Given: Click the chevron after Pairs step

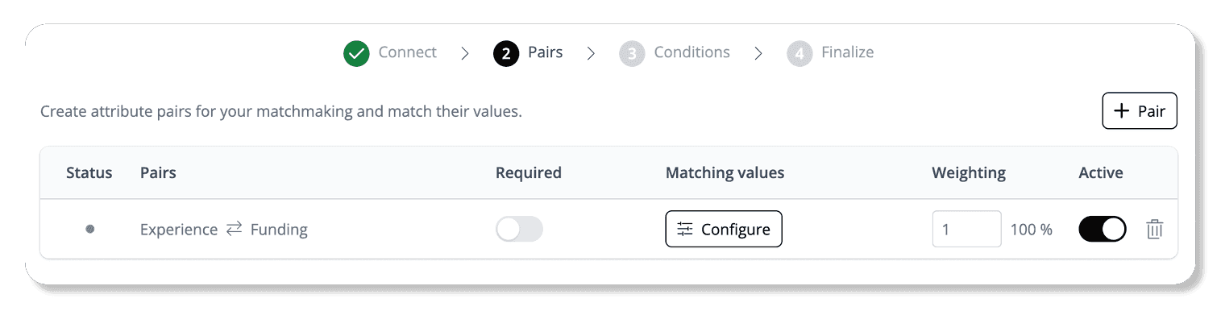Looking at the screenshot, I should pyautogui.click(x=591, y=53).
